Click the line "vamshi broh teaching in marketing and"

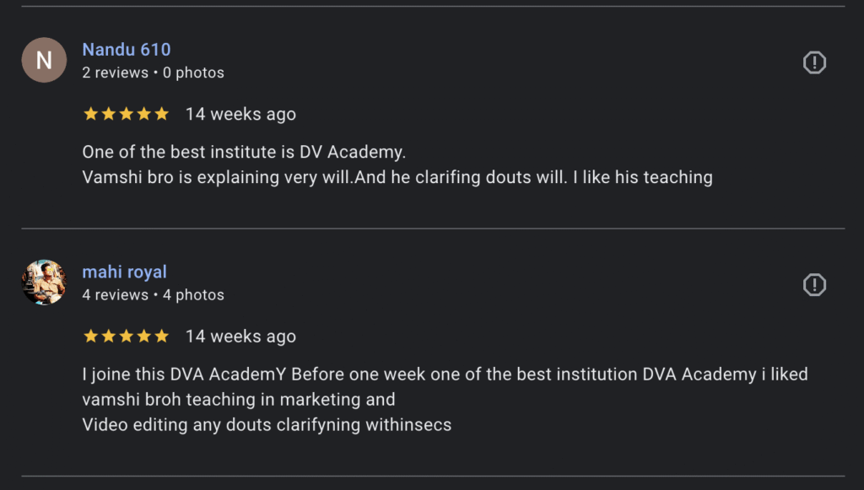[x=239, y=399]
